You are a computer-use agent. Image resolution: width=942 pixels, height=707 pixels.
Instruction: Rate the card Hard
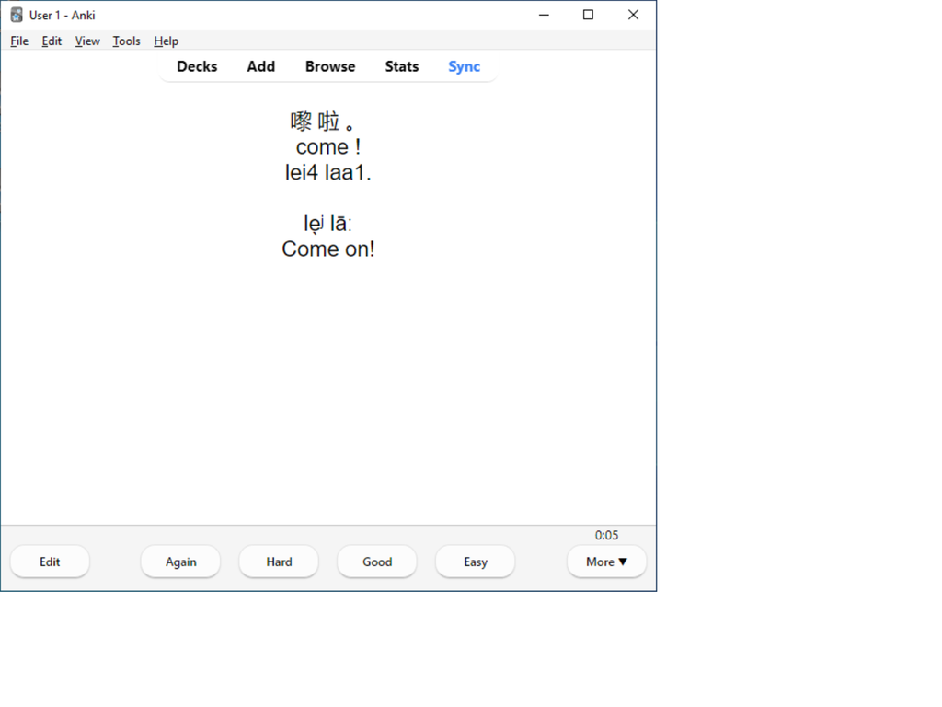[279, 562]
